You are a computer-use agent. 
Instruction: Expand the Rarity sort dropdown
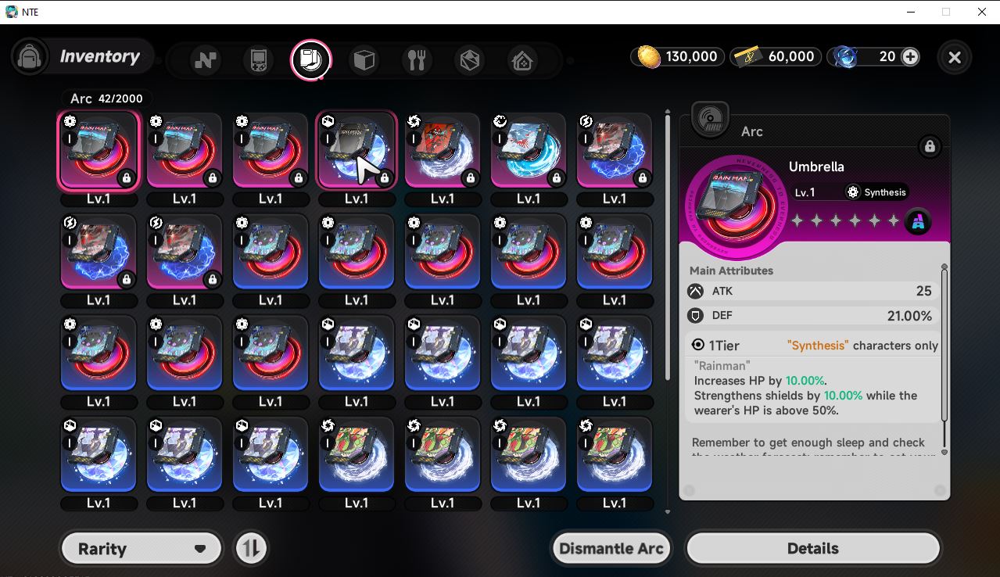point(142,548)
